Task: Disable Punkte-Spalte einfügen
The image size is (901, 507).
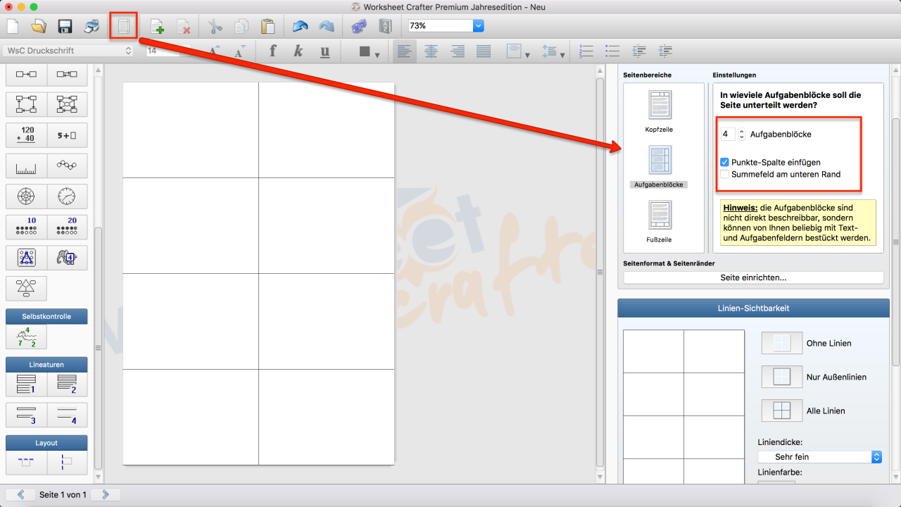Action: click(724, 161)
